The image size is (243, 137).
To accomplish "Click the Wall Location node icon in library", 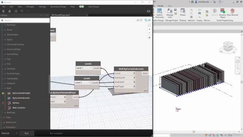I will pyautogui.click(x=9, y=108).
